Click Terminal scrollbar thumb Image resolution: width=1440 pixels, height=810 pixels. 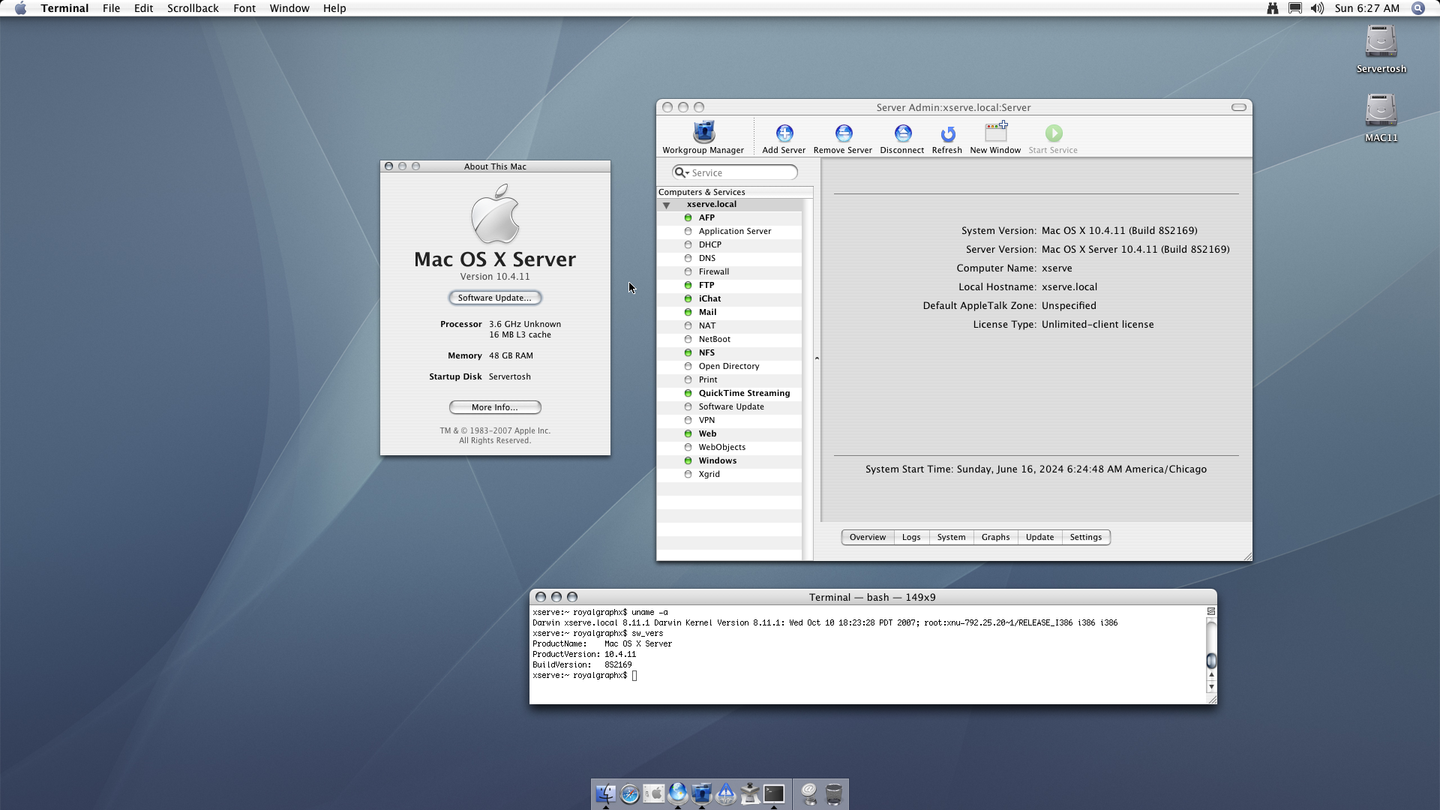click(x=1210, y=660)
